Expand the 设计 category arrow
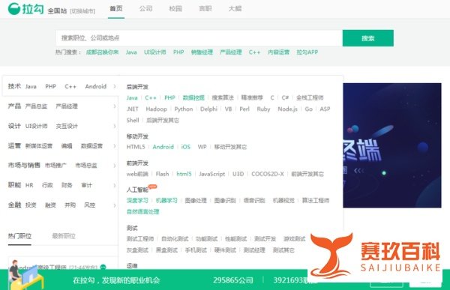The width and height of the screenshot is (450, 290). [115, 126]
